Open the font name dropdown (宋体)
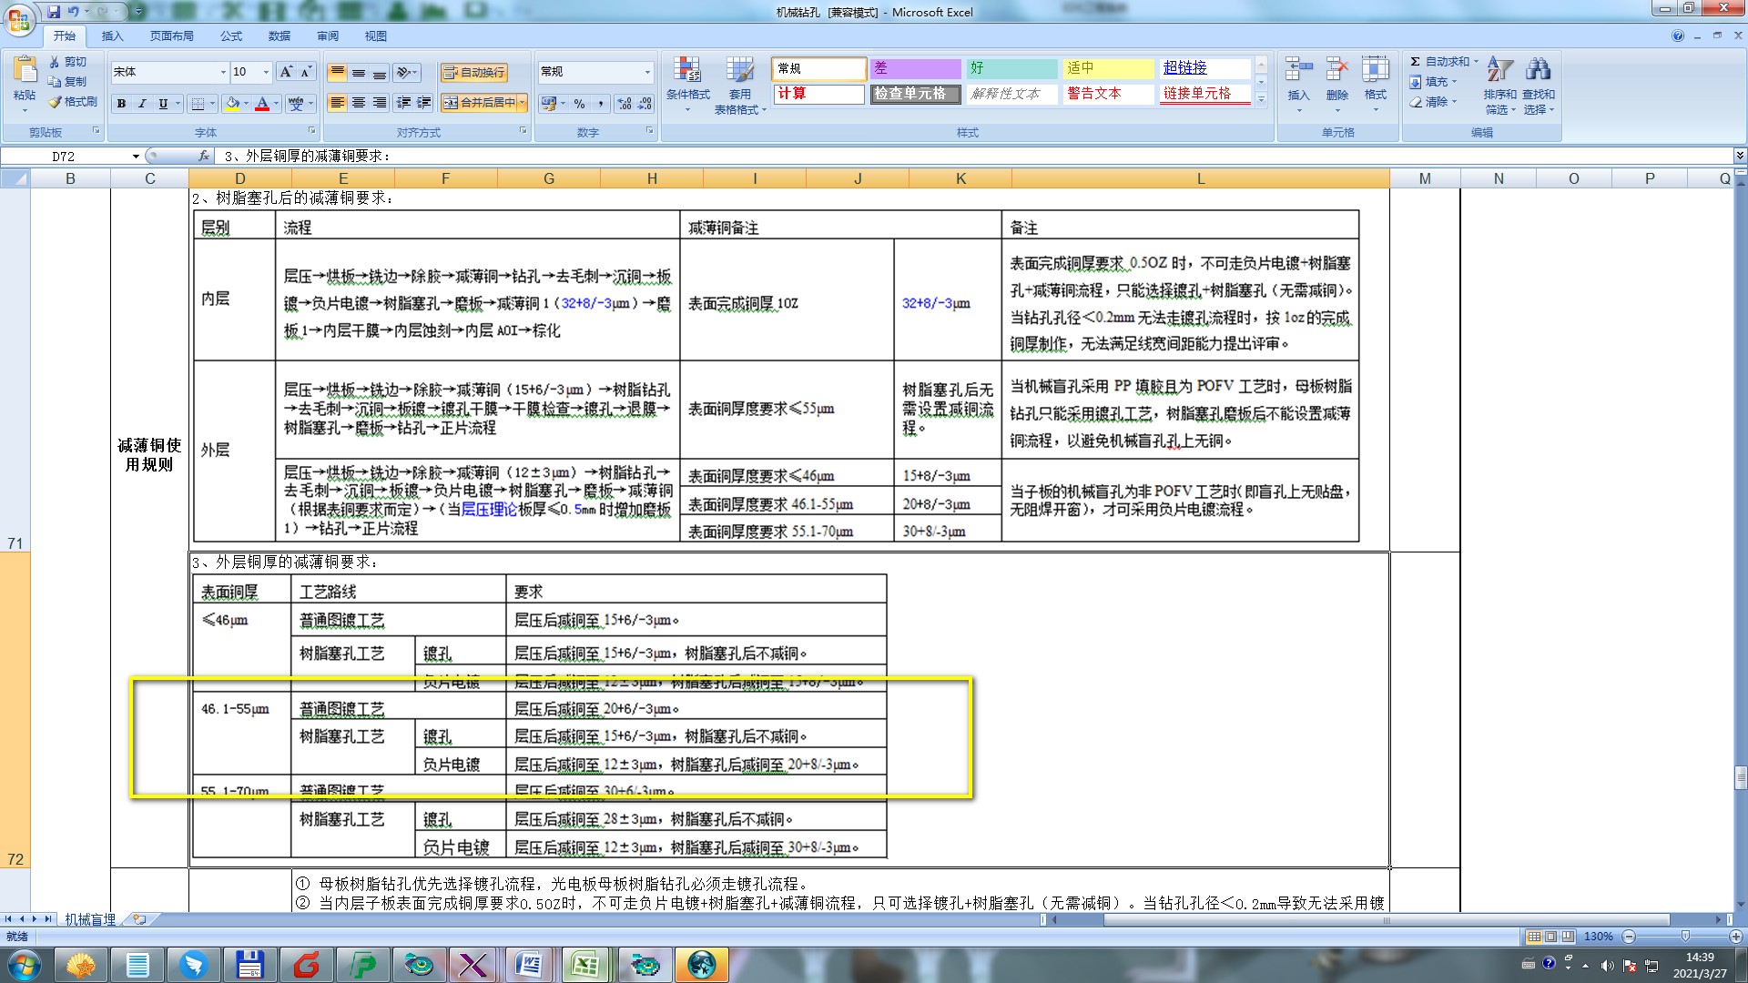This screenshot has width=1748, height=983. [x=223, y=72]
